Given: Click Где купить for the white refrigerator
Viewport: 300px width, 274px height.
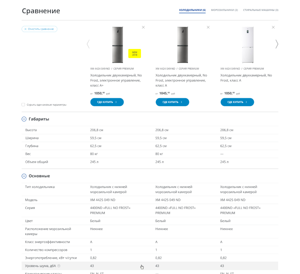Looking at the screenshot, I should pos(237,102).
